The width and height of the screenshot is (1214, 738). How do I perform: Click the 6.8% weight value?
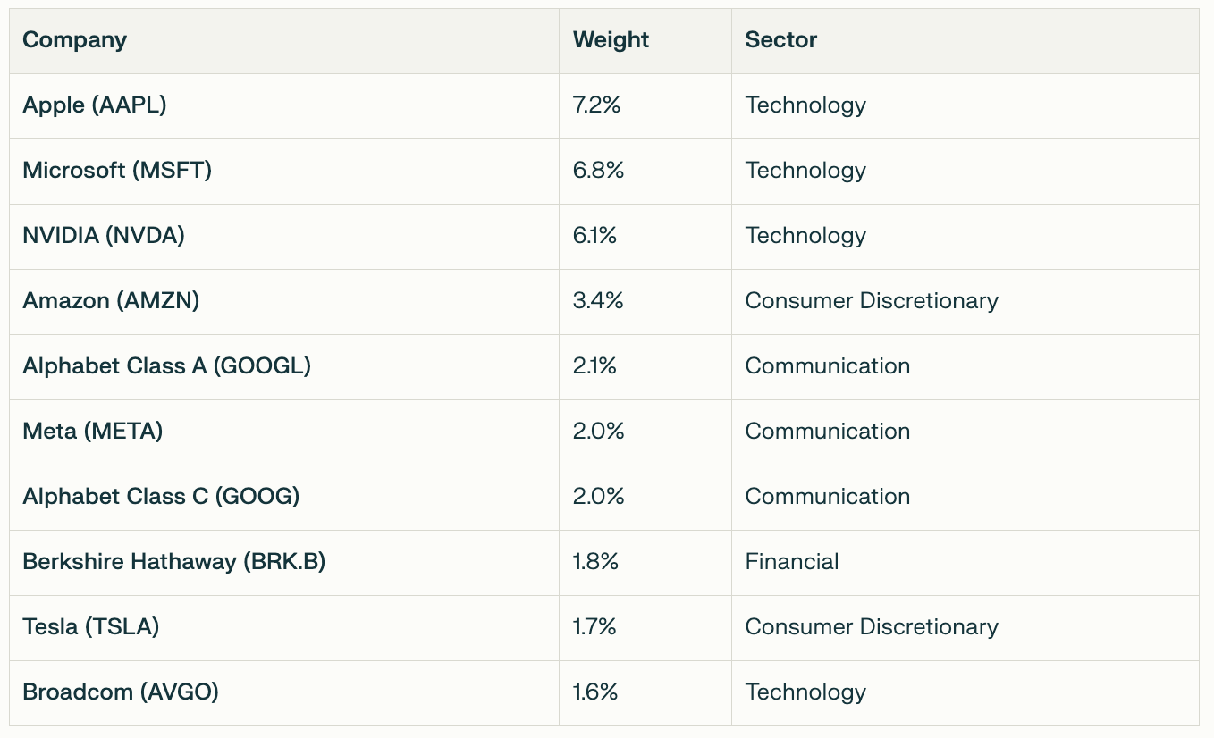(x=598, y=171)
